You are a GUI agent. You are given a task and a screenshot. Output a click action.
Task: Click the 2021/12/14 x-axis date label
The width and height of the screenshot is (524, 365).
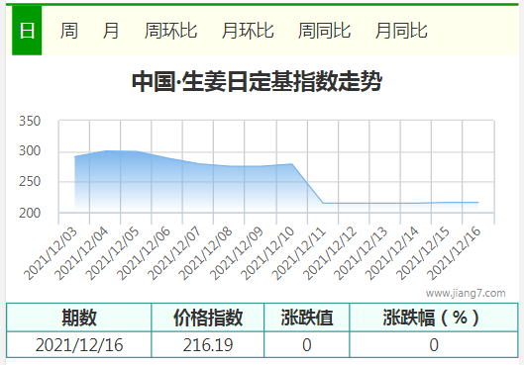point(391,253)
